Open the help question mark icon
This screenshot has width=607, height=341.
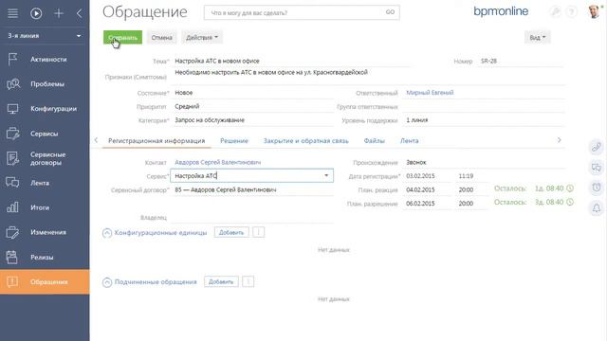tap(571, 12)
